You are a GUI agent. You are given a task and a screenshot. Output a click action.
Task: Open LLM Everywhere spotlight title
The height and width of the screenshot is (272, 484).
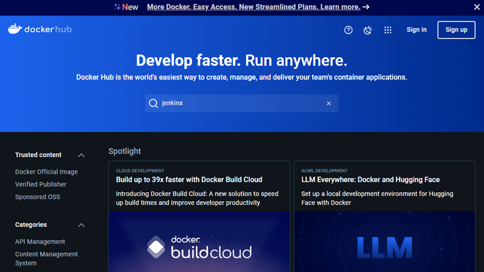click(x=370, y=180)
